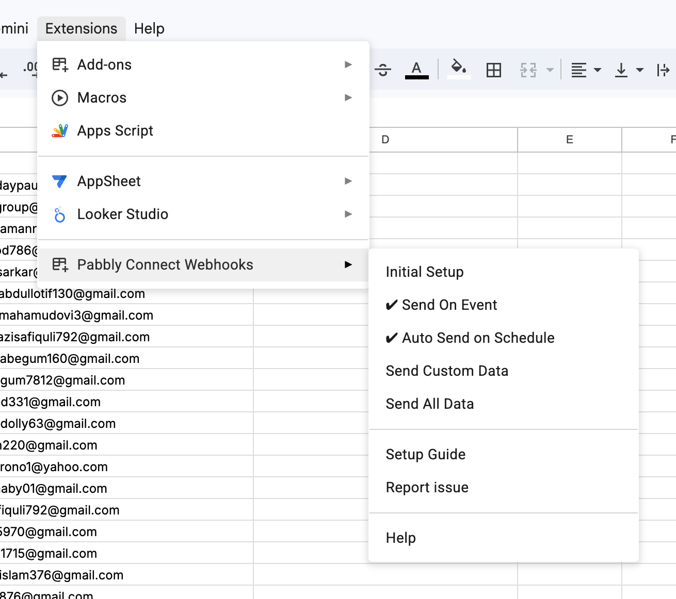Click cell with islam376@gmail.com
Screen dimensions: 676x599
126,575
